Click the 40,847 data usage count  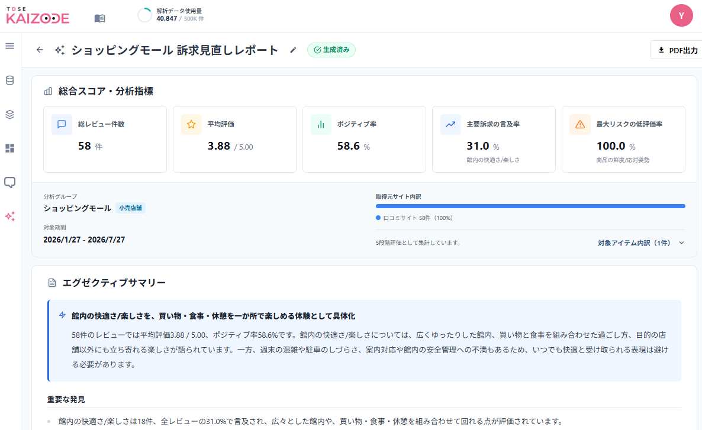point(166,19)
